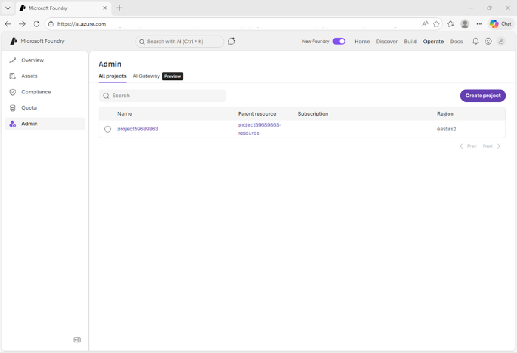
Task: Select Assets from the left navigation
Action: 29,76
